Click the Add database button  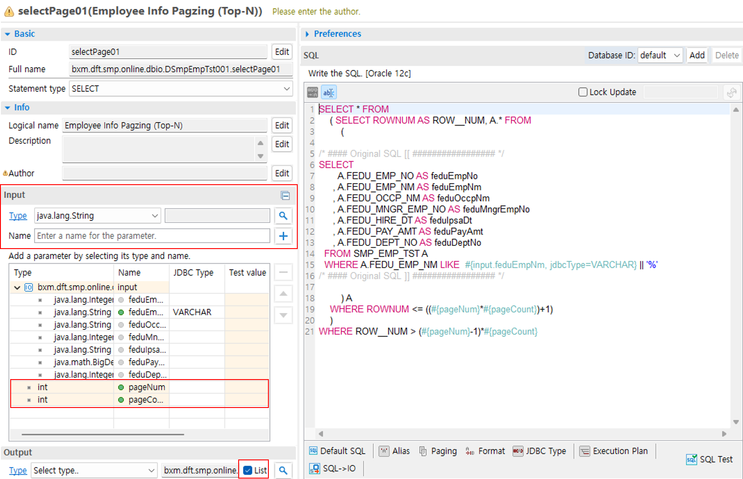[x=697, y=55]
